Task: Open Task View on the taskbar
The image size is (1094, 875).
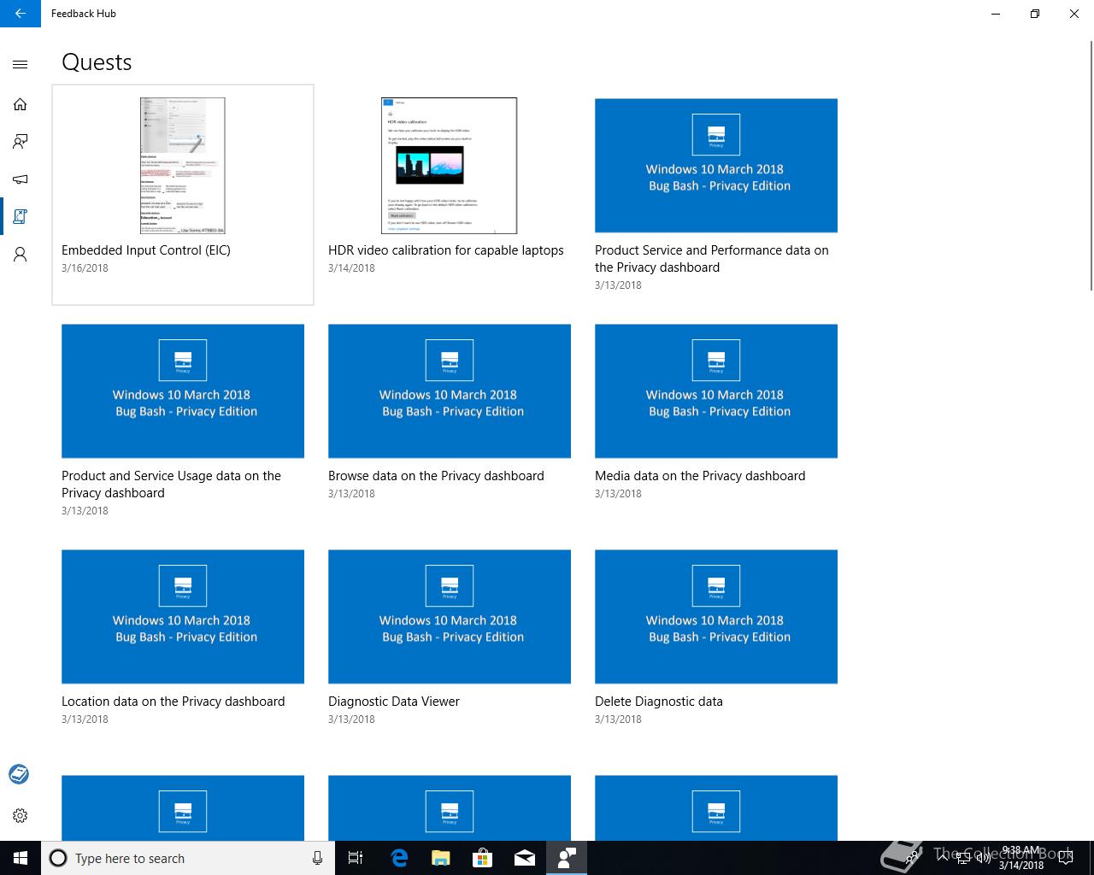Action: [356, 858]
